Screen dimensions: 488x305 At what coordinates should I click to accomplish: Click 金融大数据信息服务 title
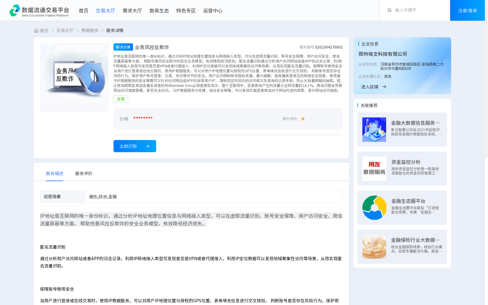pos(415,123)
